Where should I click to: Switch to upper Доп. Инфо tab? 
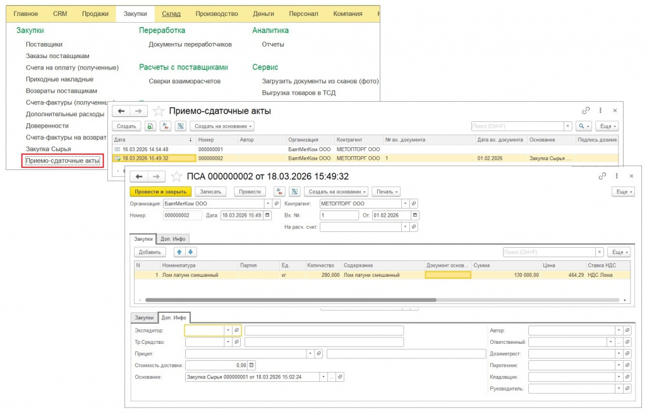[173, 238]
